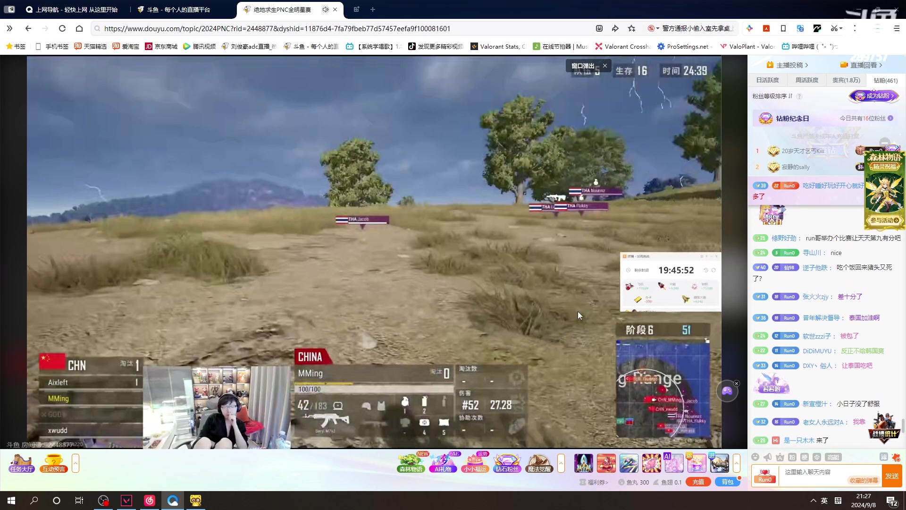The height and width of the screenshot is (510, 906).
Task: Click the red star record icon in chat
Action: click(x=896, y=457)
